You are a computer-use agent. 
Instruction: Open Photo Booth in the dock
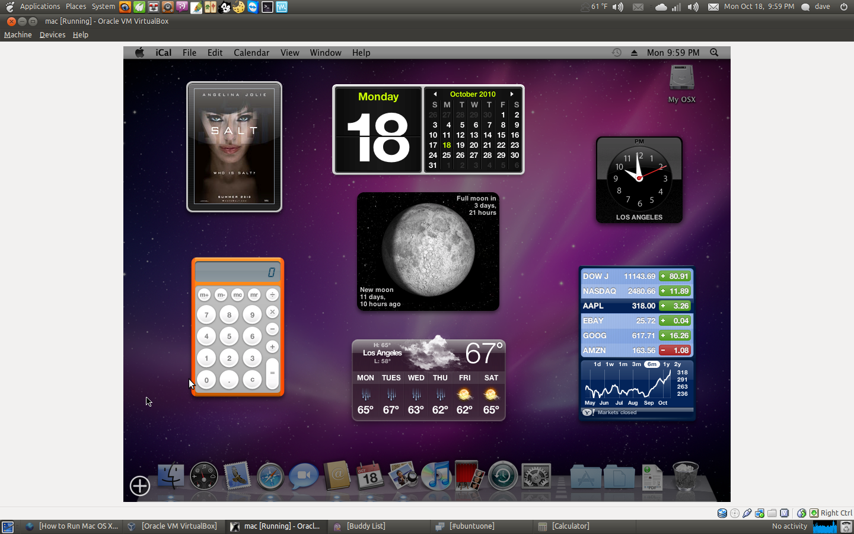pos(469,476)
